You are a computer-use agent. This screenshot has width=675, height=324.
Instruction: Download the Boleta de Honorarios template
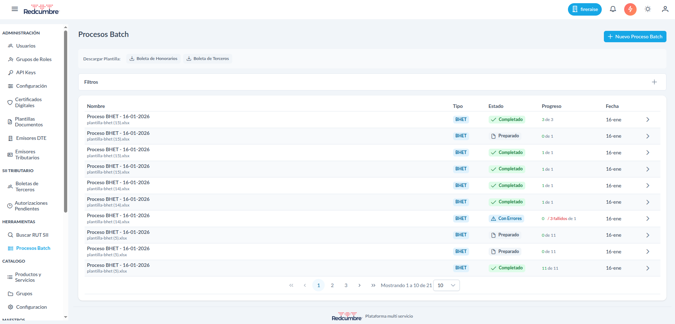coord(153,59)
